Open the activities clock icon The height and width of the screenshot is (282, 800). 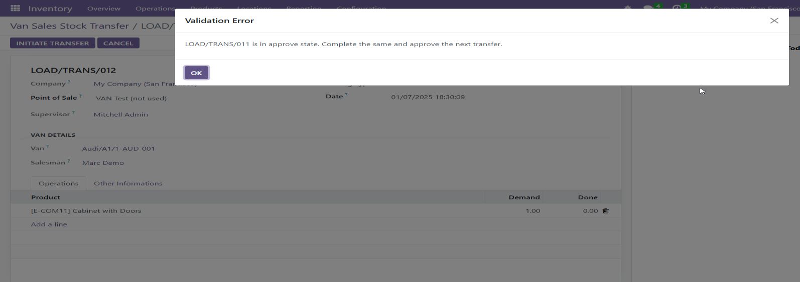coord(677,8)
